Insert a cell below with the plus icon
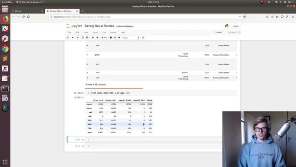The image size is (296, 167). (73, 38)
